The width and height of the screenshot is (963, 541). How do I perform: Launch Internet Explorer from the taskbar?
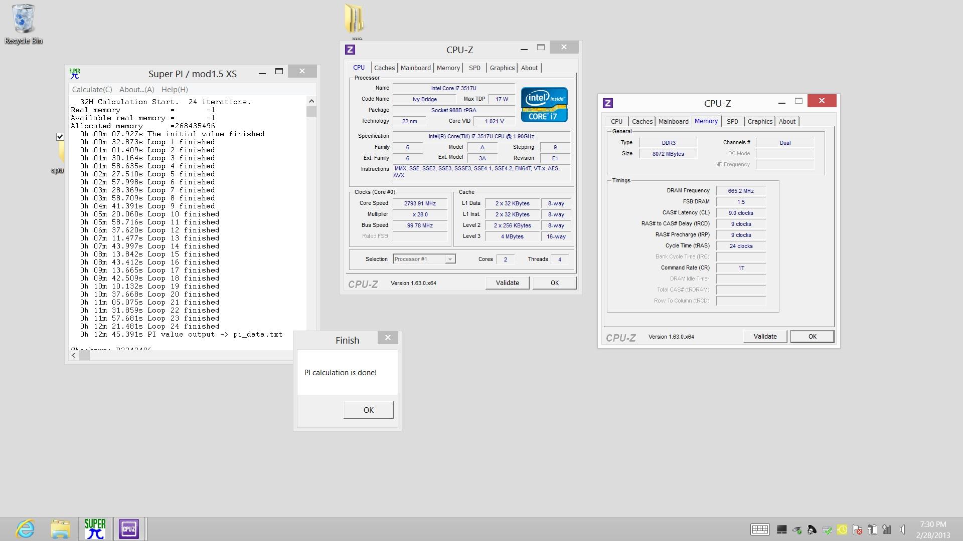[25, 529]
